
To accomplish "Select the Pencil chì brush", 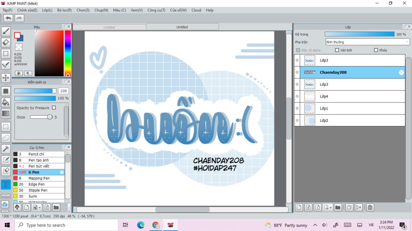I will pos(39,154).
